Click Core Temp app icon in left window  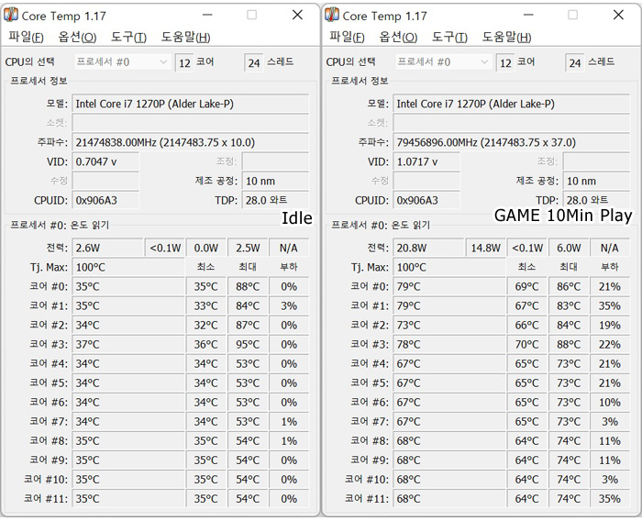pyautogui.click(x=11, y=15)
